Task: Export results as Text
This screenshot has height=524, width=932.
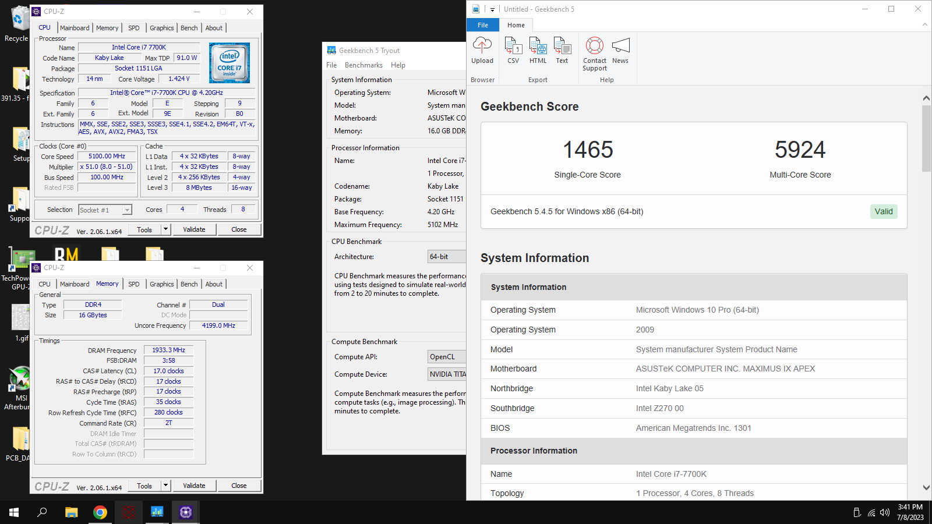Action: click(x=562, y=51)
